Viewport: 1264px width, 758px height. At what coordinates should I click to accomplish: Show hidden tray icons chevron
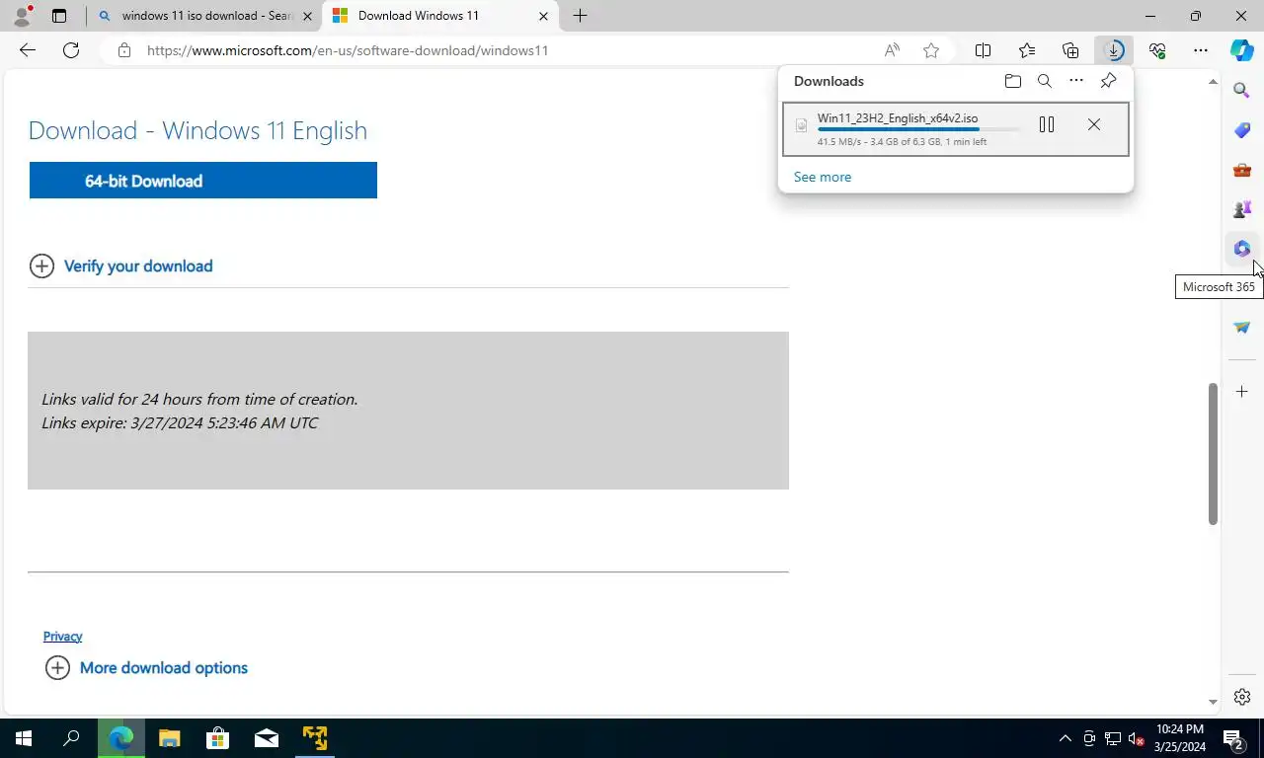[1065, 738]
